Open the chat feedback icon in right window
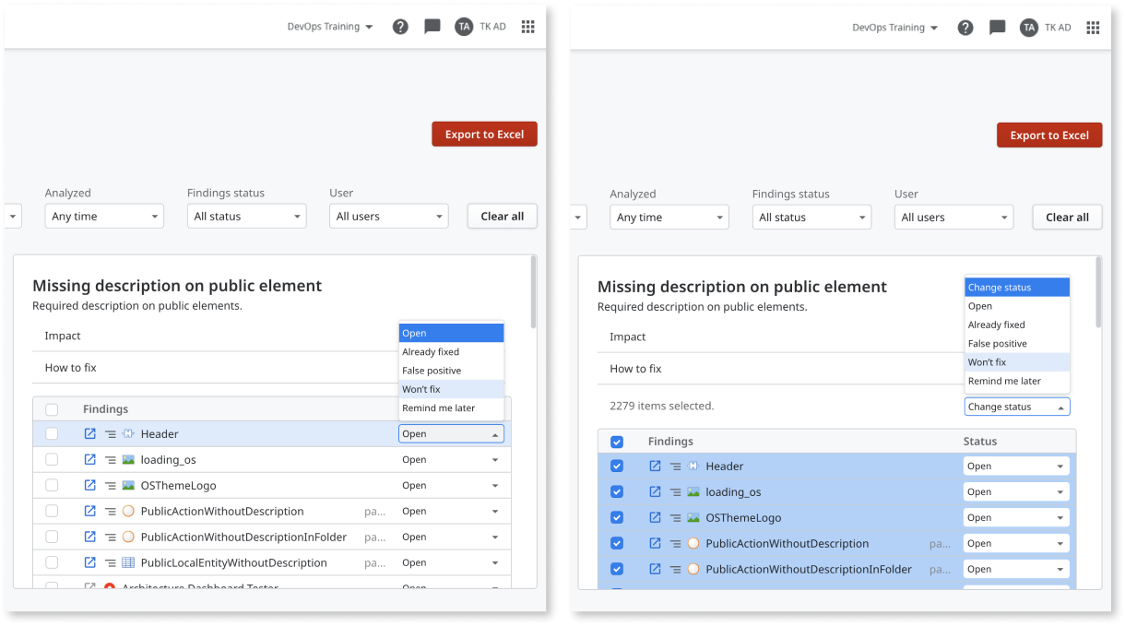Viewport: 1125px width, 626px height. (x=997, y=28)
